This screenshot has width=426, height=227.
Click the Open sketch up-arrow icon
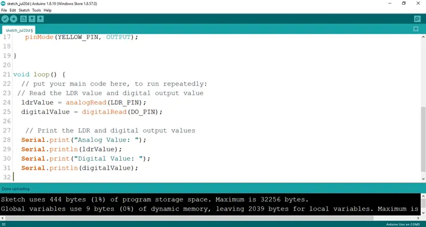(32, 19)
